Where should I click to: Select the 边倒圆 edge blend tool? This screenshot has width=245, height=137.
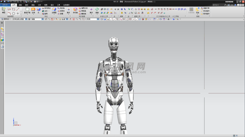point(54,10)
